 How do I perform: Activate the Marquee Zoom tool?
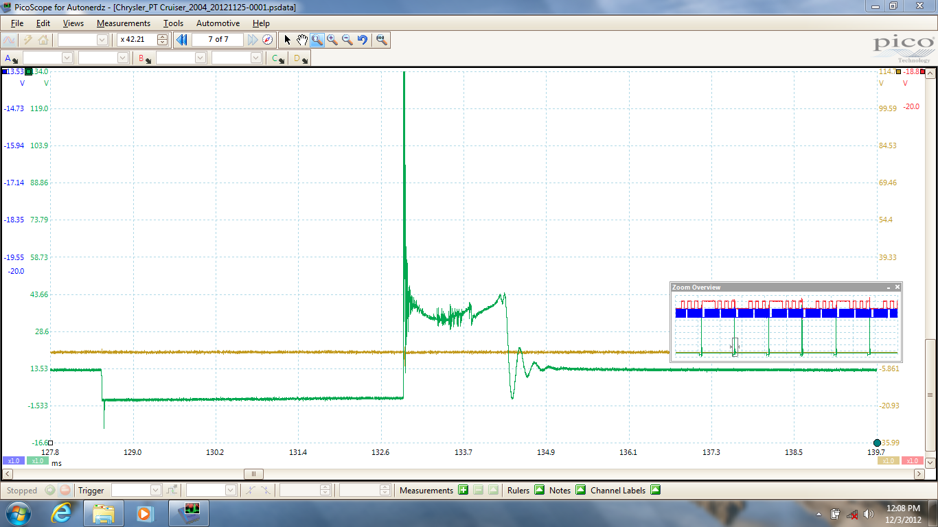click(x=317, y=39)
